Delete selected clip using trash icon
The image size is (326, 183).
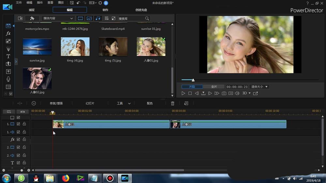tap(173, 103)
